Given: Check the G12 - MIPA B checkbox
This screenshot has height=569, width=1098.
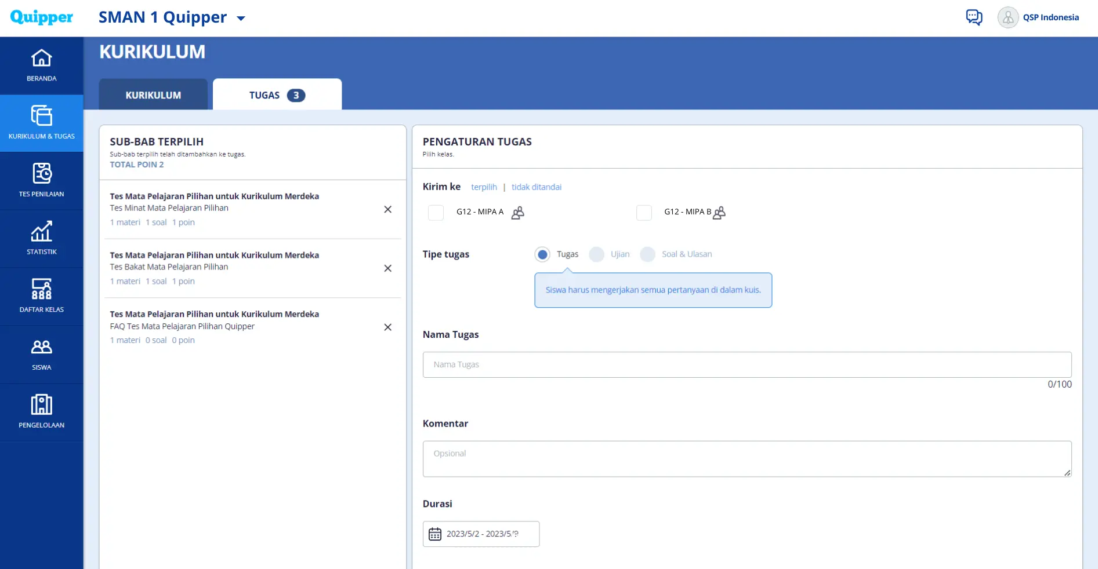Looking at the screenshot, I should [x=644, y=213].
